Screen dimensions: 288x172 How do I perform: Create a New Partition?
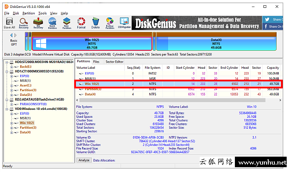(x=67, y=23)
